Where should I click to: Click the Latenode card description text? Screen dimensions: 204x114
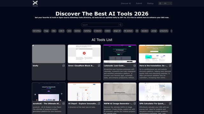[120, 73]
